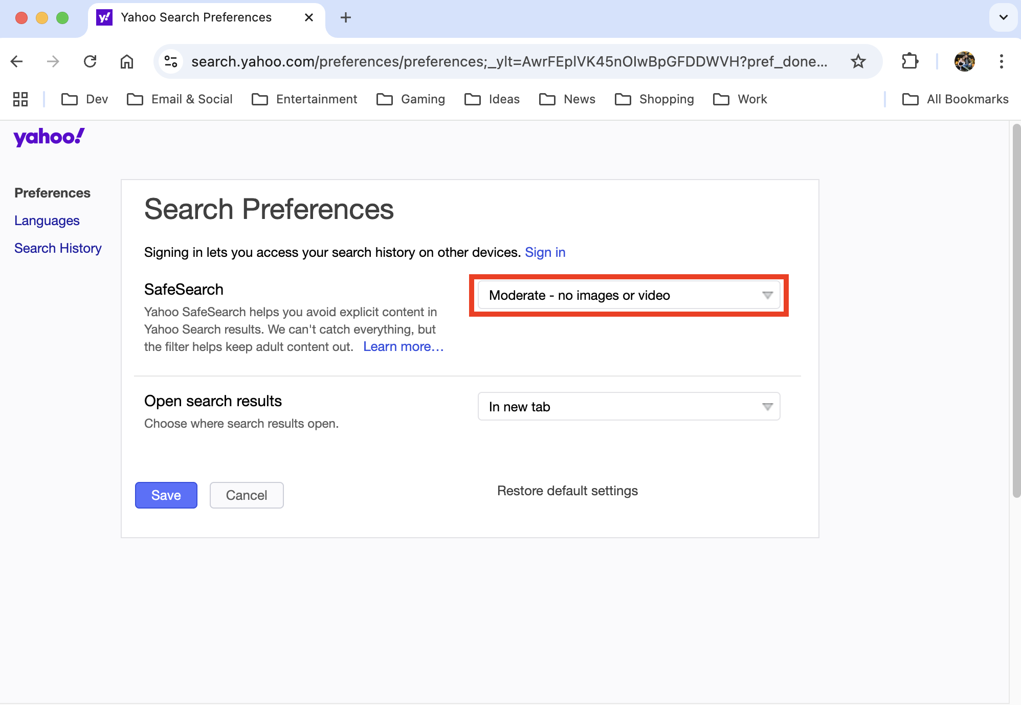Open the Extensions puzzle icon

(910, 62)
